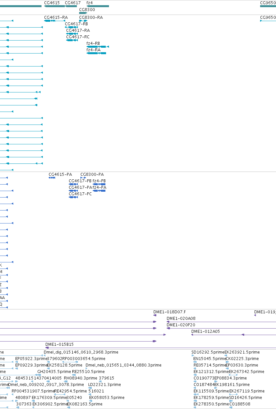Viewport: 276px width, 409px height.
Task: Click the teal gene bar under fz4
Action: tap(98, 6)
